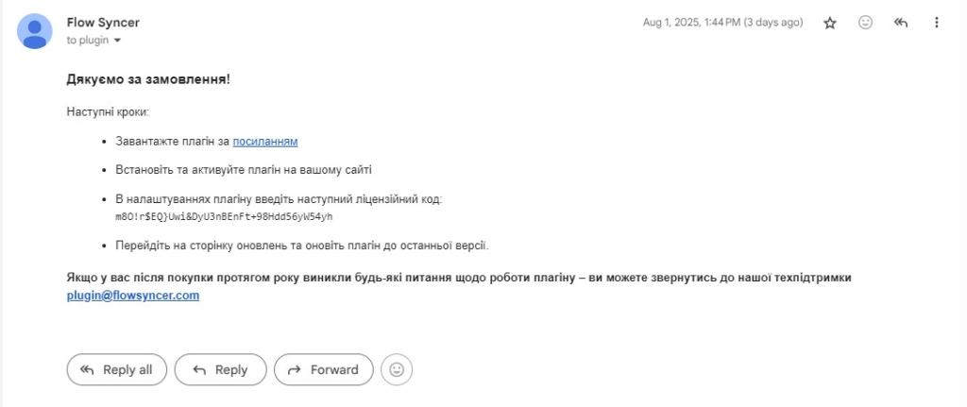Viewport: 967px width, 407px height.
Task: Click the reply arrow icon near the date
Action: coord(900,23)
